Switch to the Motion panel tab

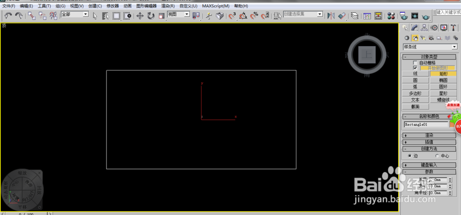click(434, 28)
